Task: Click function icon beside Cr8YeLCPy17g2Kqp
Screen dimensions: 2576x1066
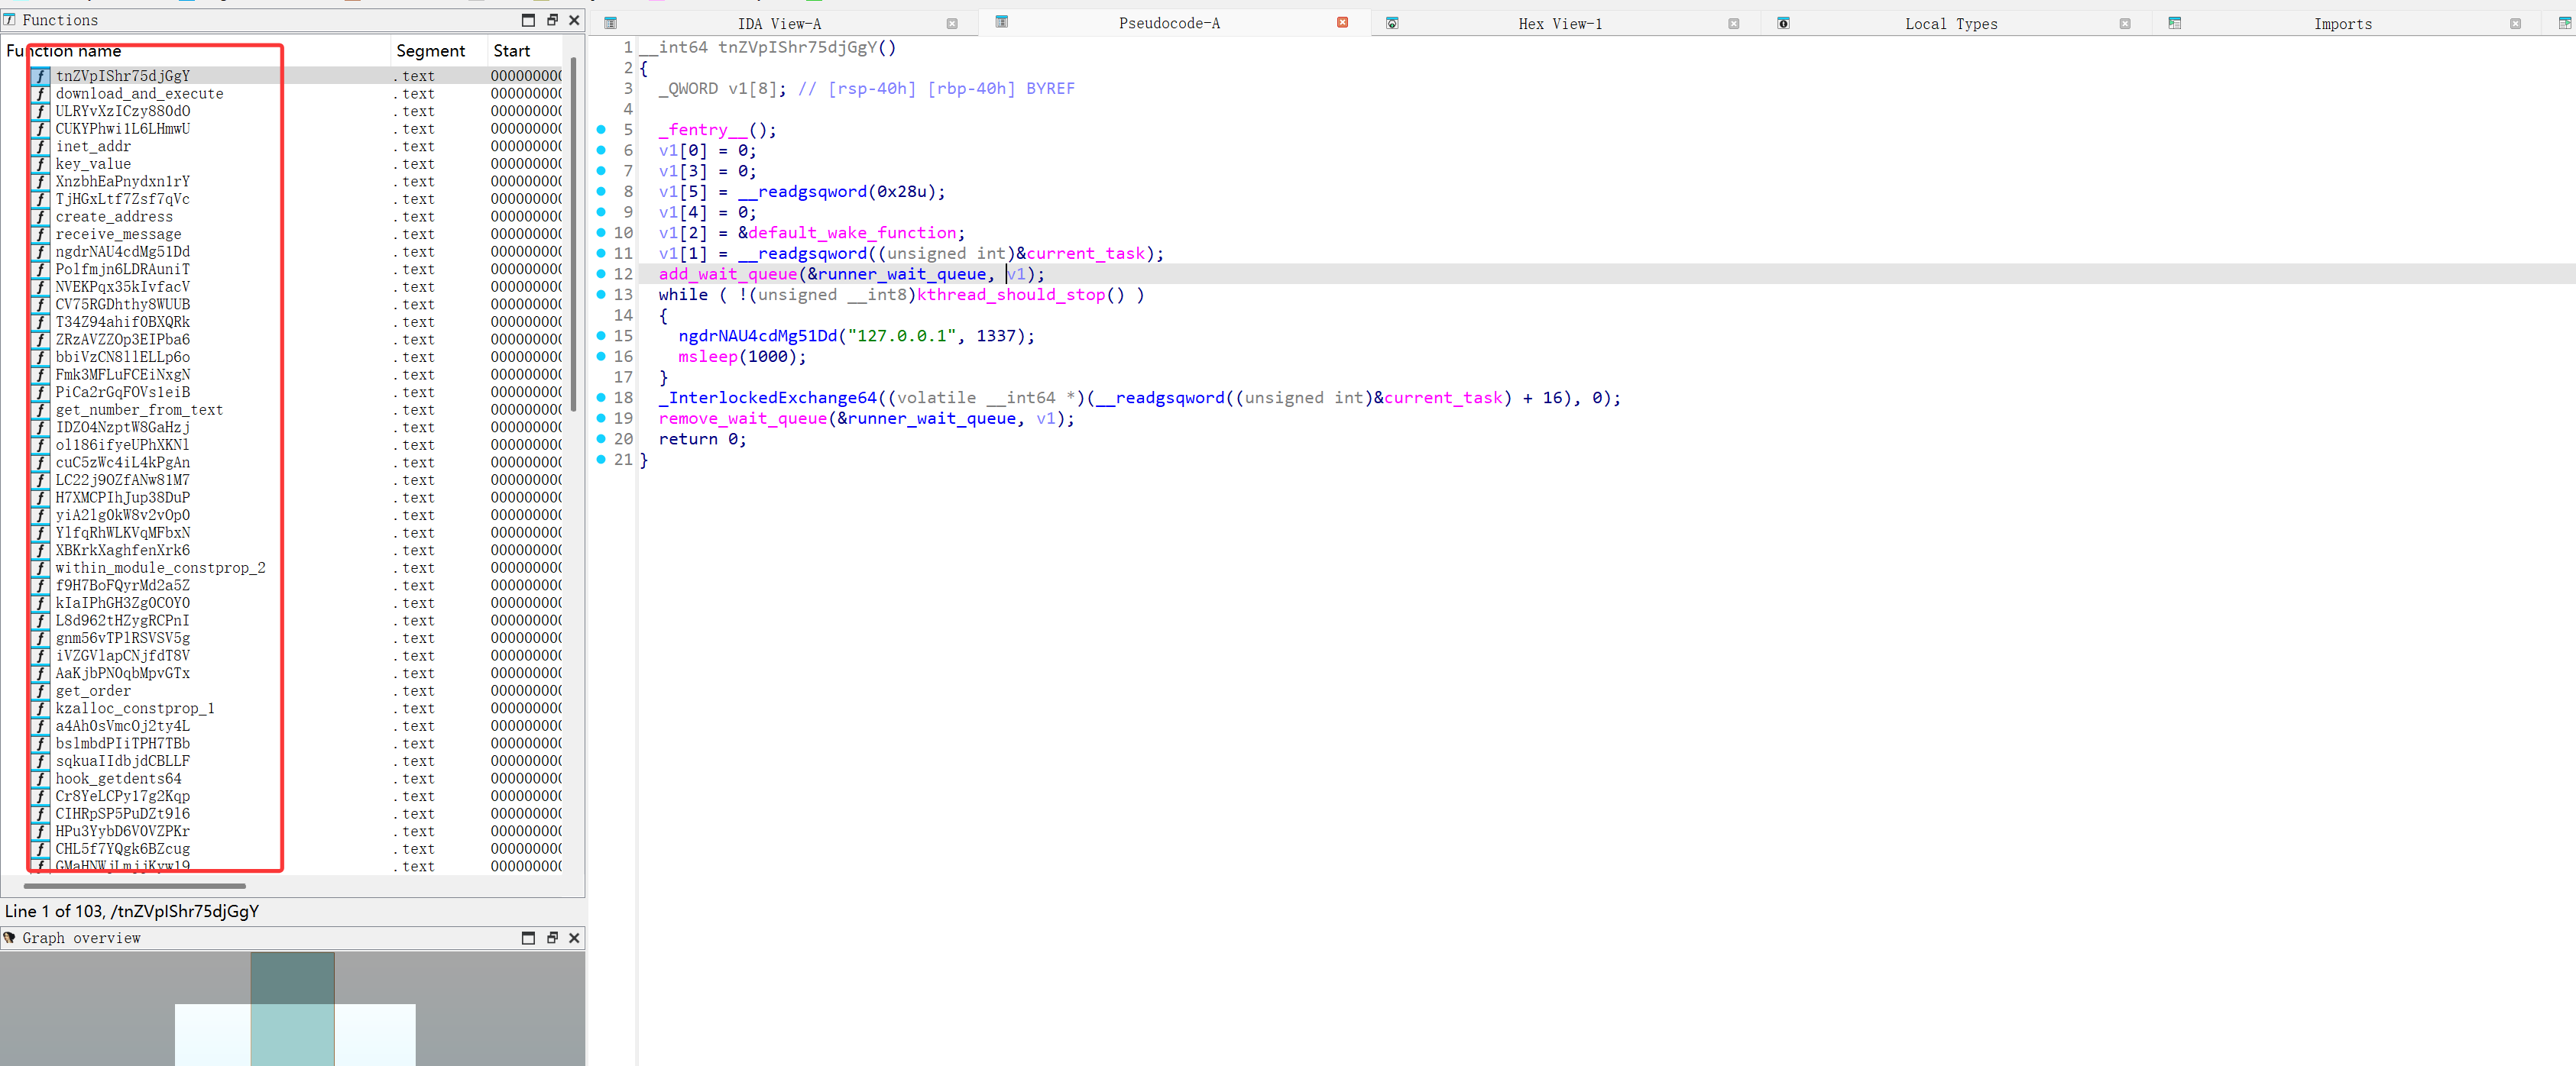Action: tap(40, 797)
